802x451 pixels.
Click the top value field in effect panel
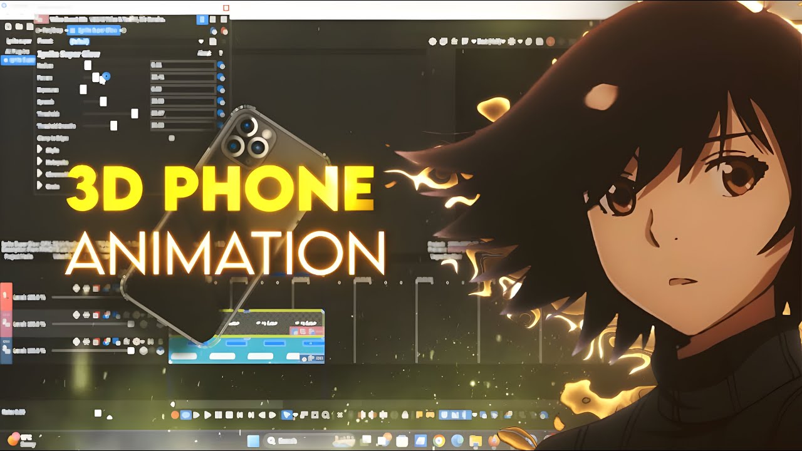click(x=182, y=65)
